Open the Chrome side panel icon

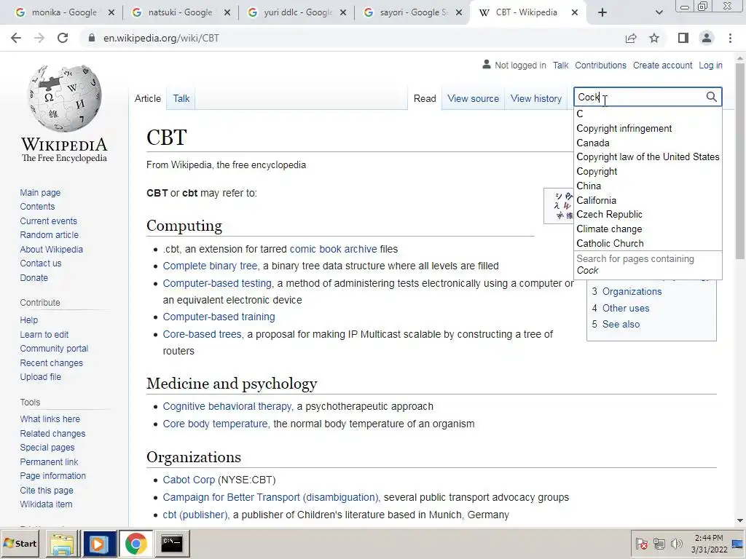[x=683, y=38]
